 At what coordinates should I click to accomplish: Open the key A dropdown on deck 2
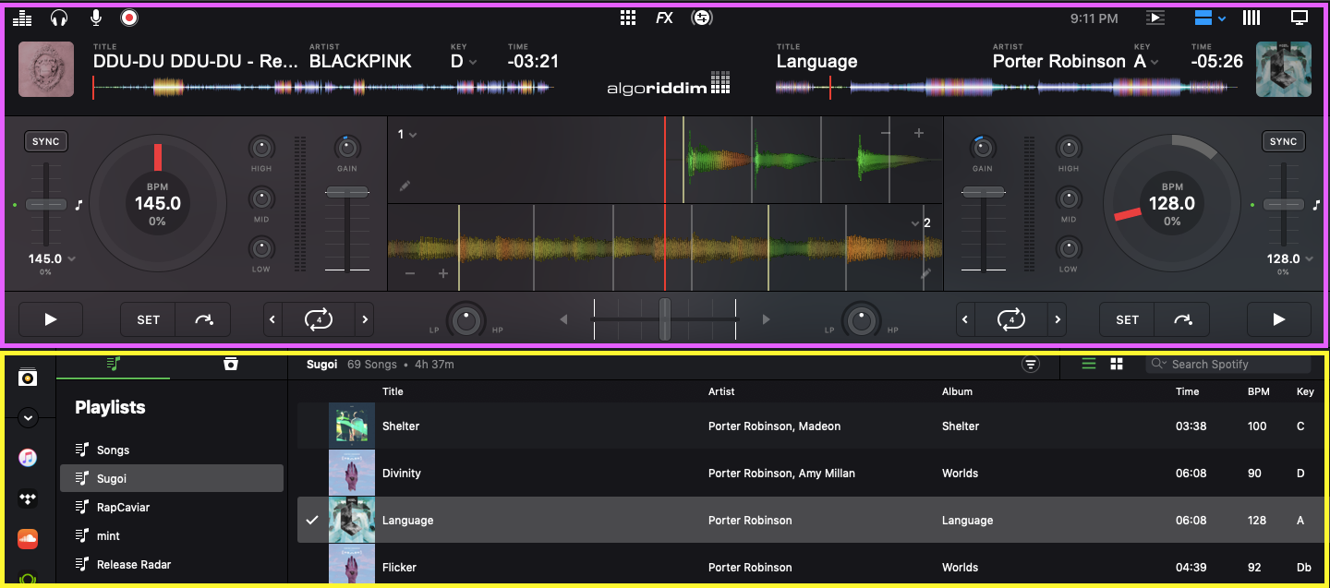coord(1147,62)
